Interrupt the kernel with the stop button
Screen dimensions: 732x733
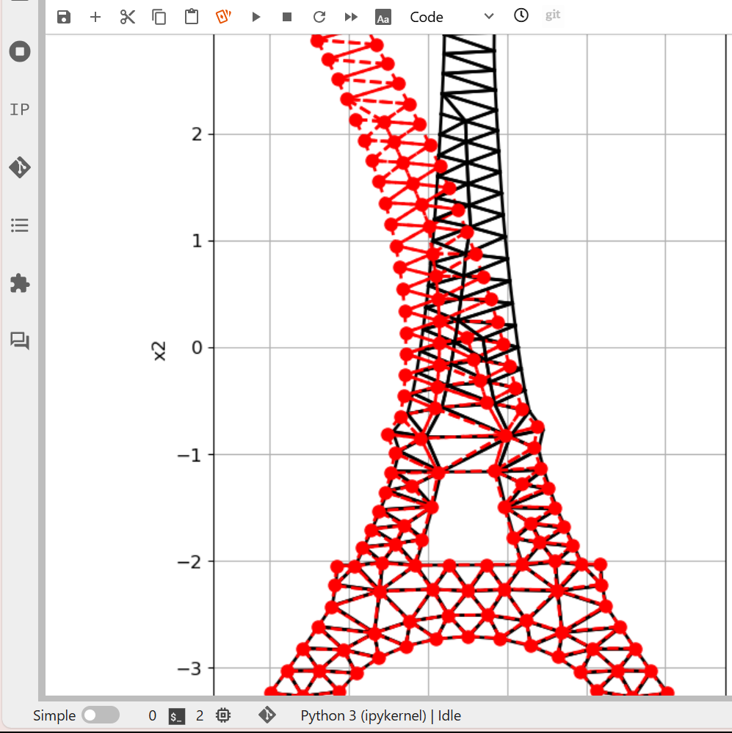click(287, 17)
